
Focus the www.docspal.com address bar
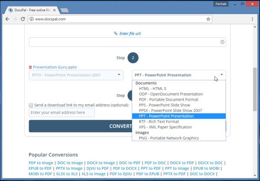(x=120, y=19)
